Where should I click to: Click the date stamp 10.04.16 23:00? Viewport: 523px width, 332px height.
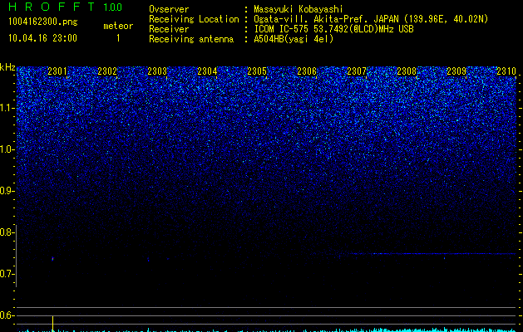(42, 38)
